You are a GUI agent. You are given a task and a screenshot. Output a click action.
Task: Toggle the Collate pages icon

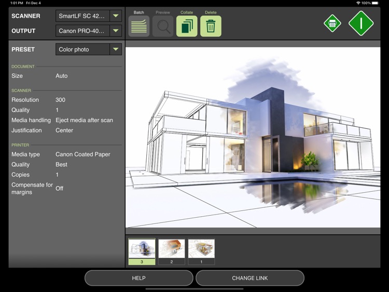(187, 26)
